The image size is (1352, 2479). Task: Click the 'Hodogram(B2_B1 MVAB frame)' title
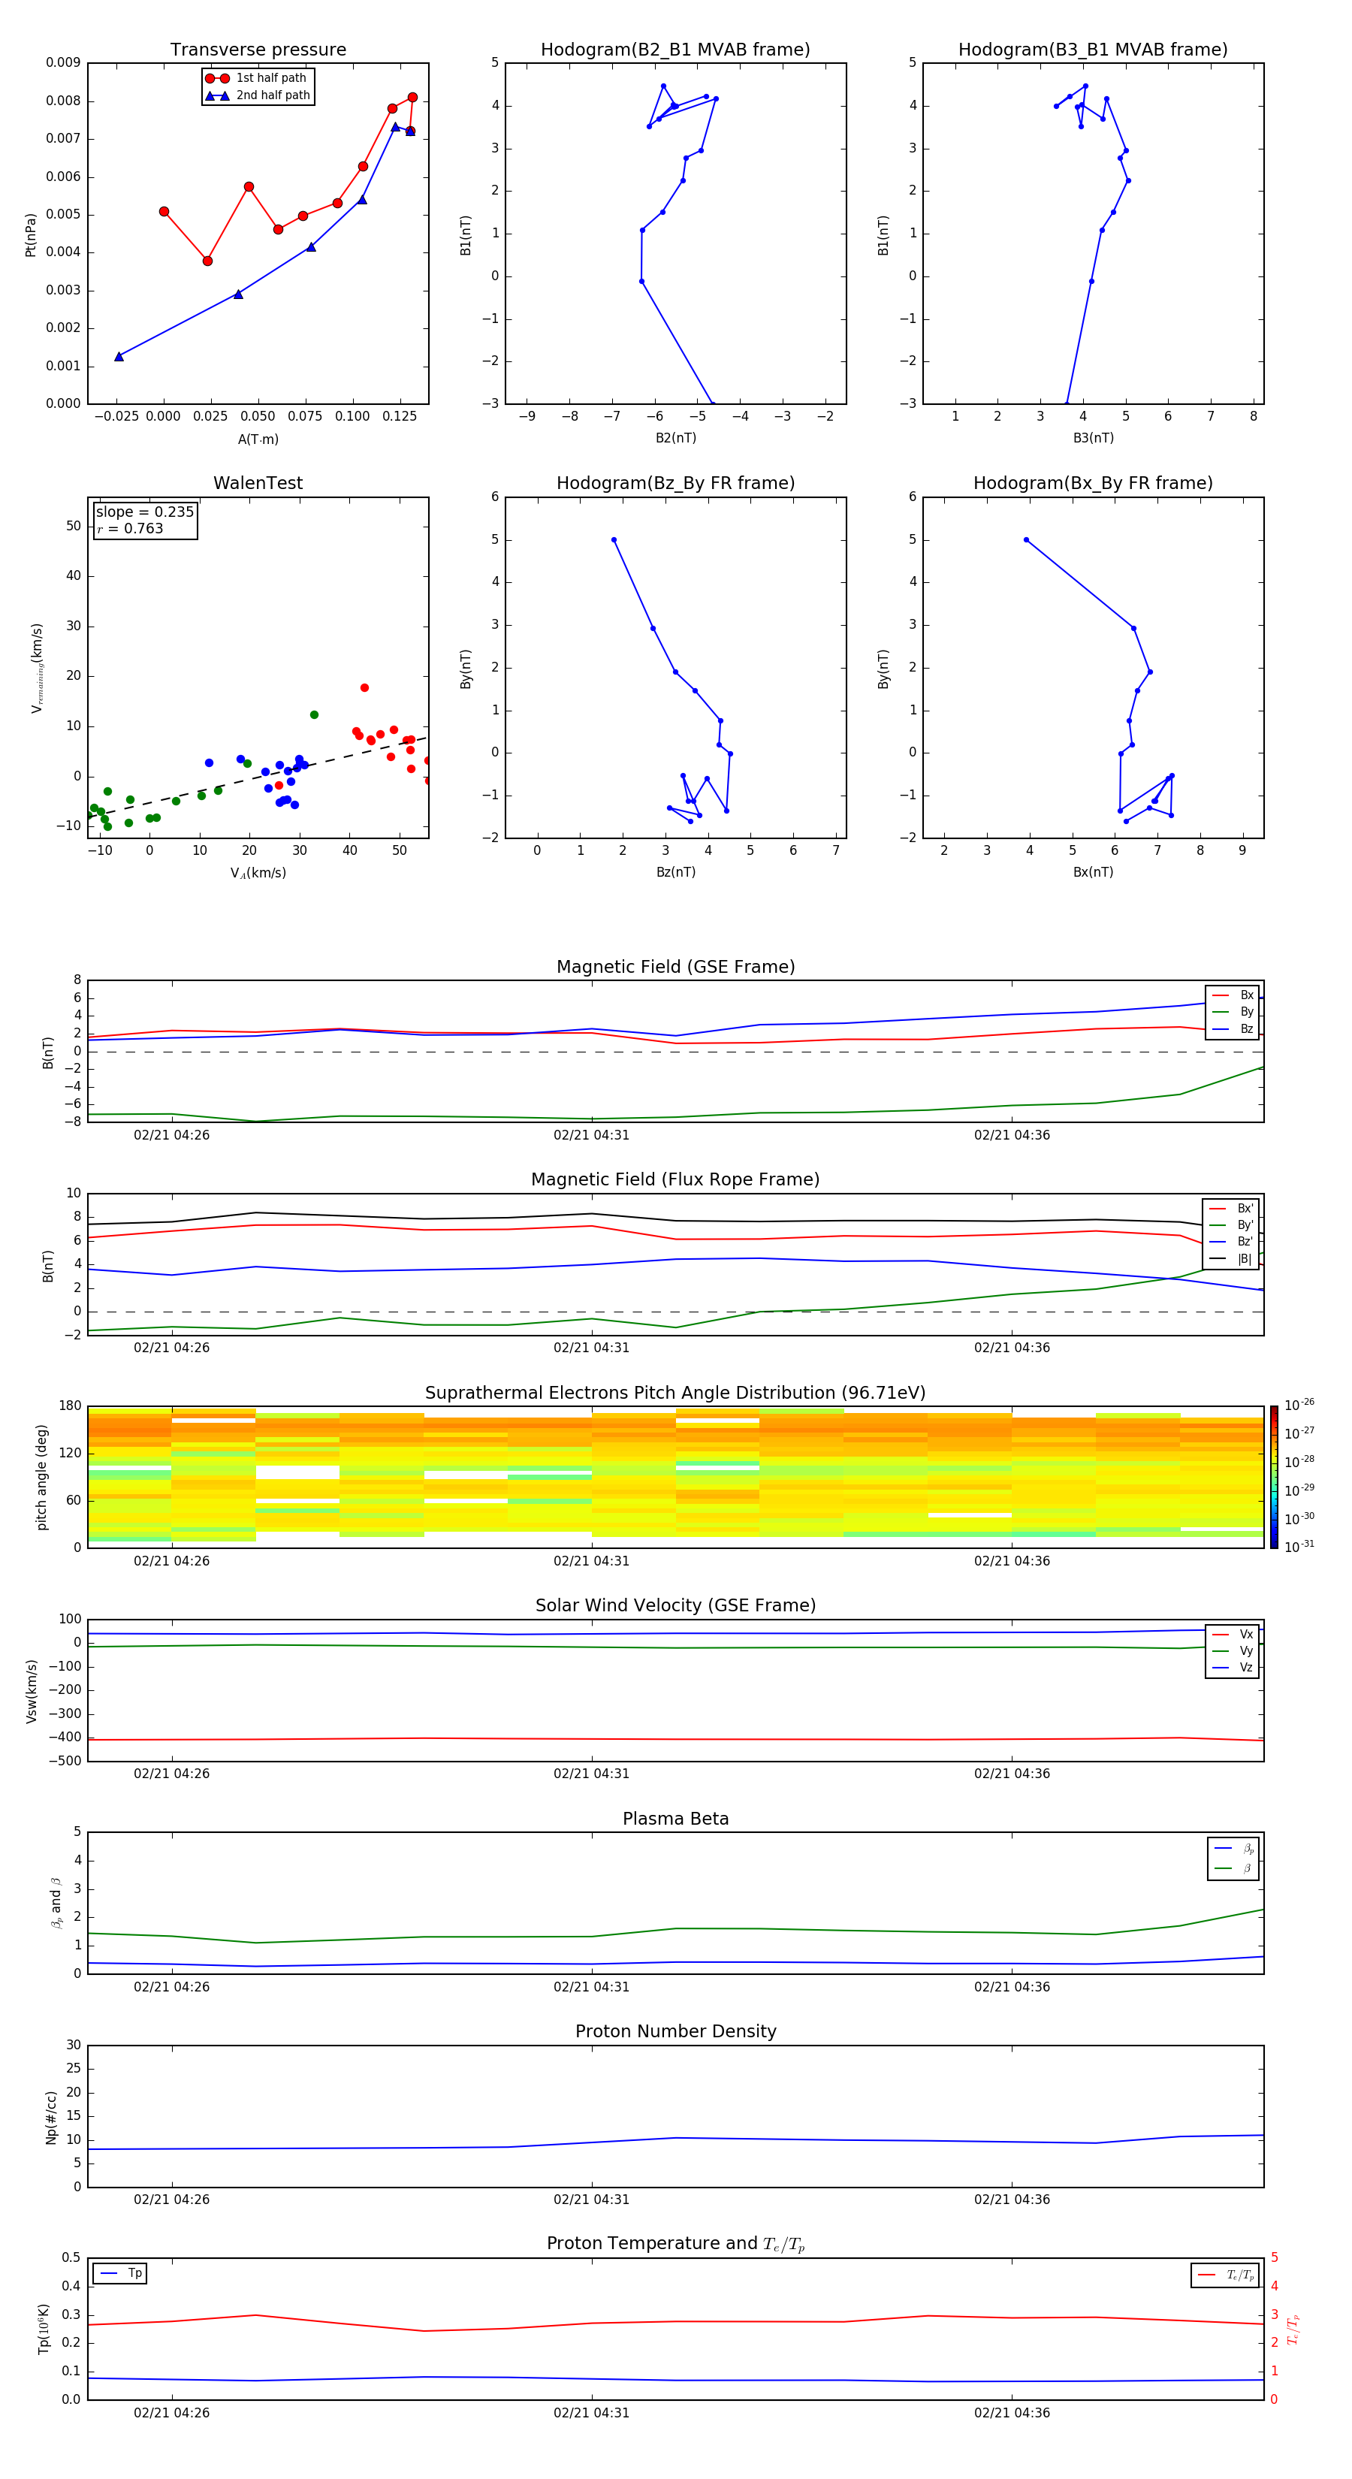(675, 50)
